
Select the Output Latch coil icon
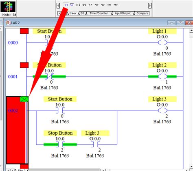coord(96,5)
